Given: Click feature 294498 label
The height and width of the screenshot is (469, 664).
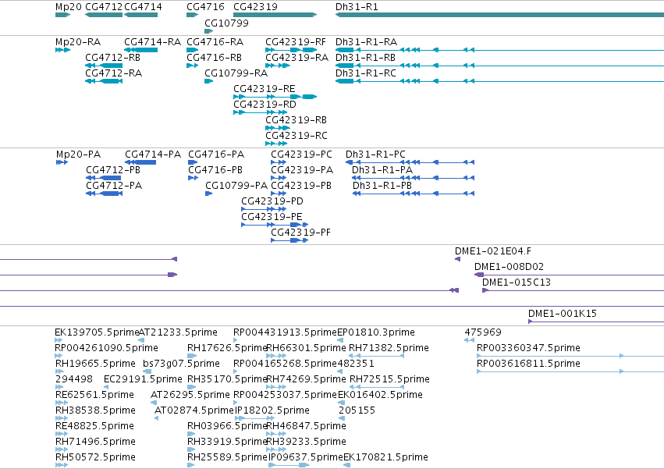Looking at the screenshot, I should [74, 379].
